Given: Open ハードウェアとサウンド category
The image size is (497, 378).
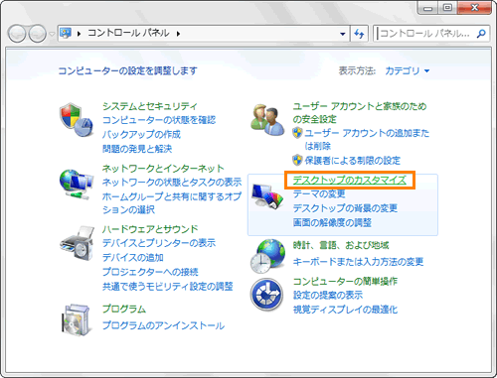Looking at the screenshot, I should coord(150,229).
